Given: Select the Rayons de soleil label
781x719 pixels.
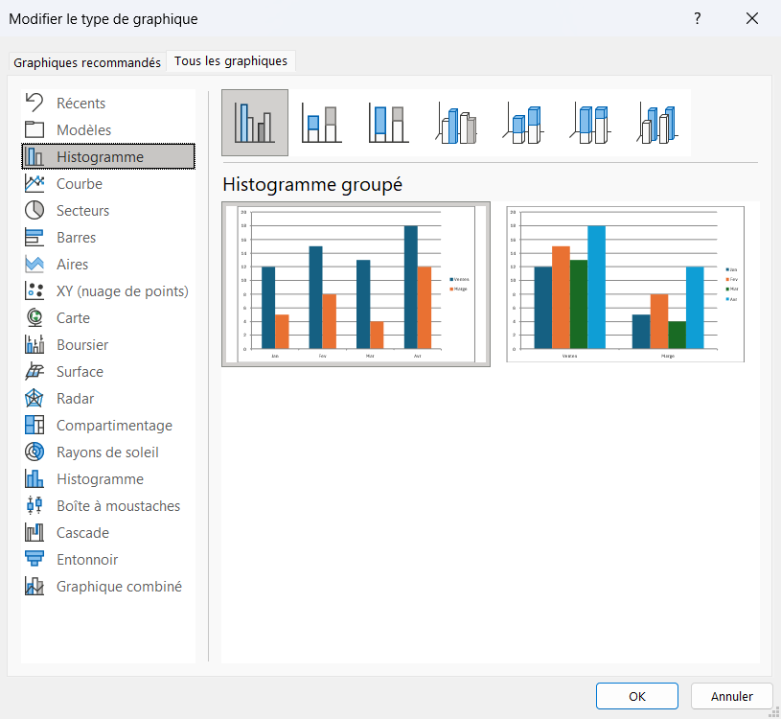Looking at the screenshot, I should (107, 452).
